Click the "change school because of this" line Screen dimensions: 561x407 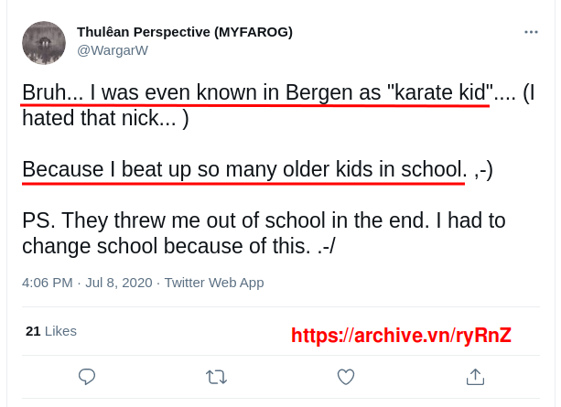[x=178, y=246]
